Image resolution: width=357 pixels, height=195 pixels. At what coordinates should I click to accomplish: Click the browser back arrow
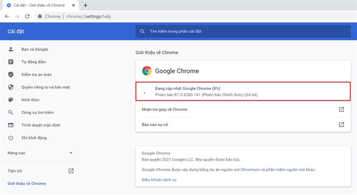7,16
